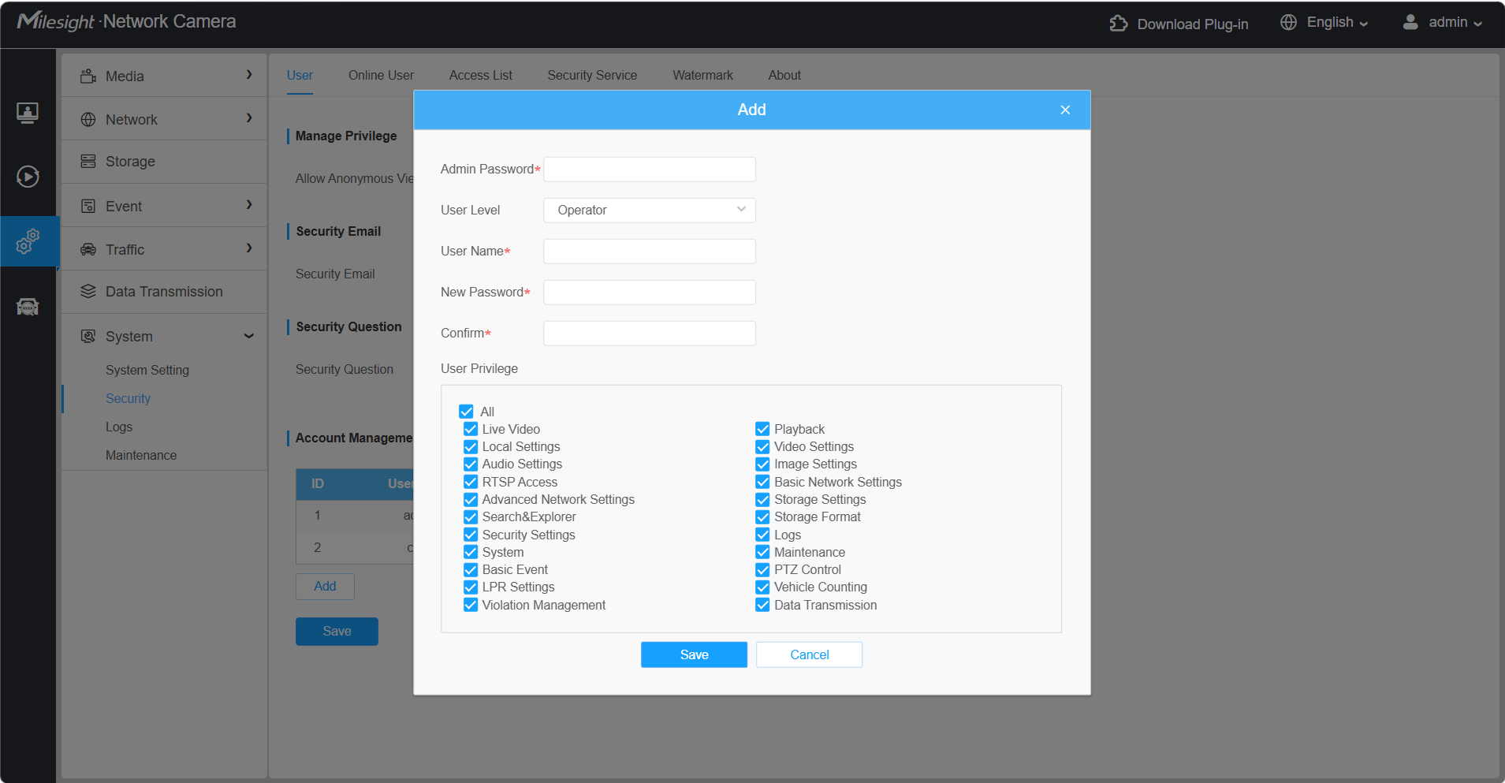
Task: Switch to Access List tab
Action: [x=480, y=75]
